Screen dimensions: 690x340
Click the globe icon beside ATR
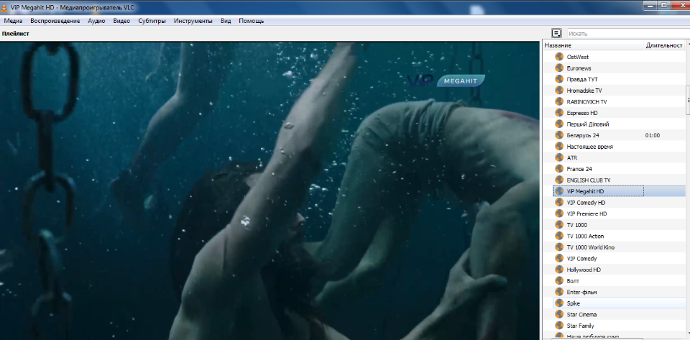(x=559, y=157)
